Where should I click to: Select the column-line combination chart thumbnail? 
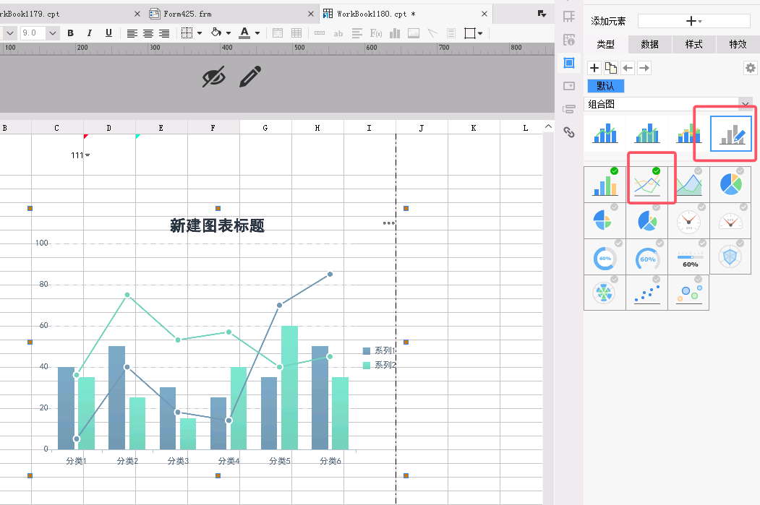(x=605, y=133)
